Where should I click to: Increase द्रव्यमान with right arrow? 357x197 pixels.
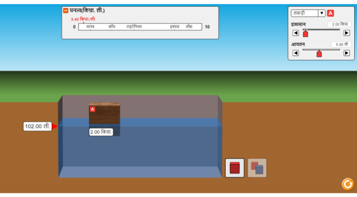[x=346, y=33]
